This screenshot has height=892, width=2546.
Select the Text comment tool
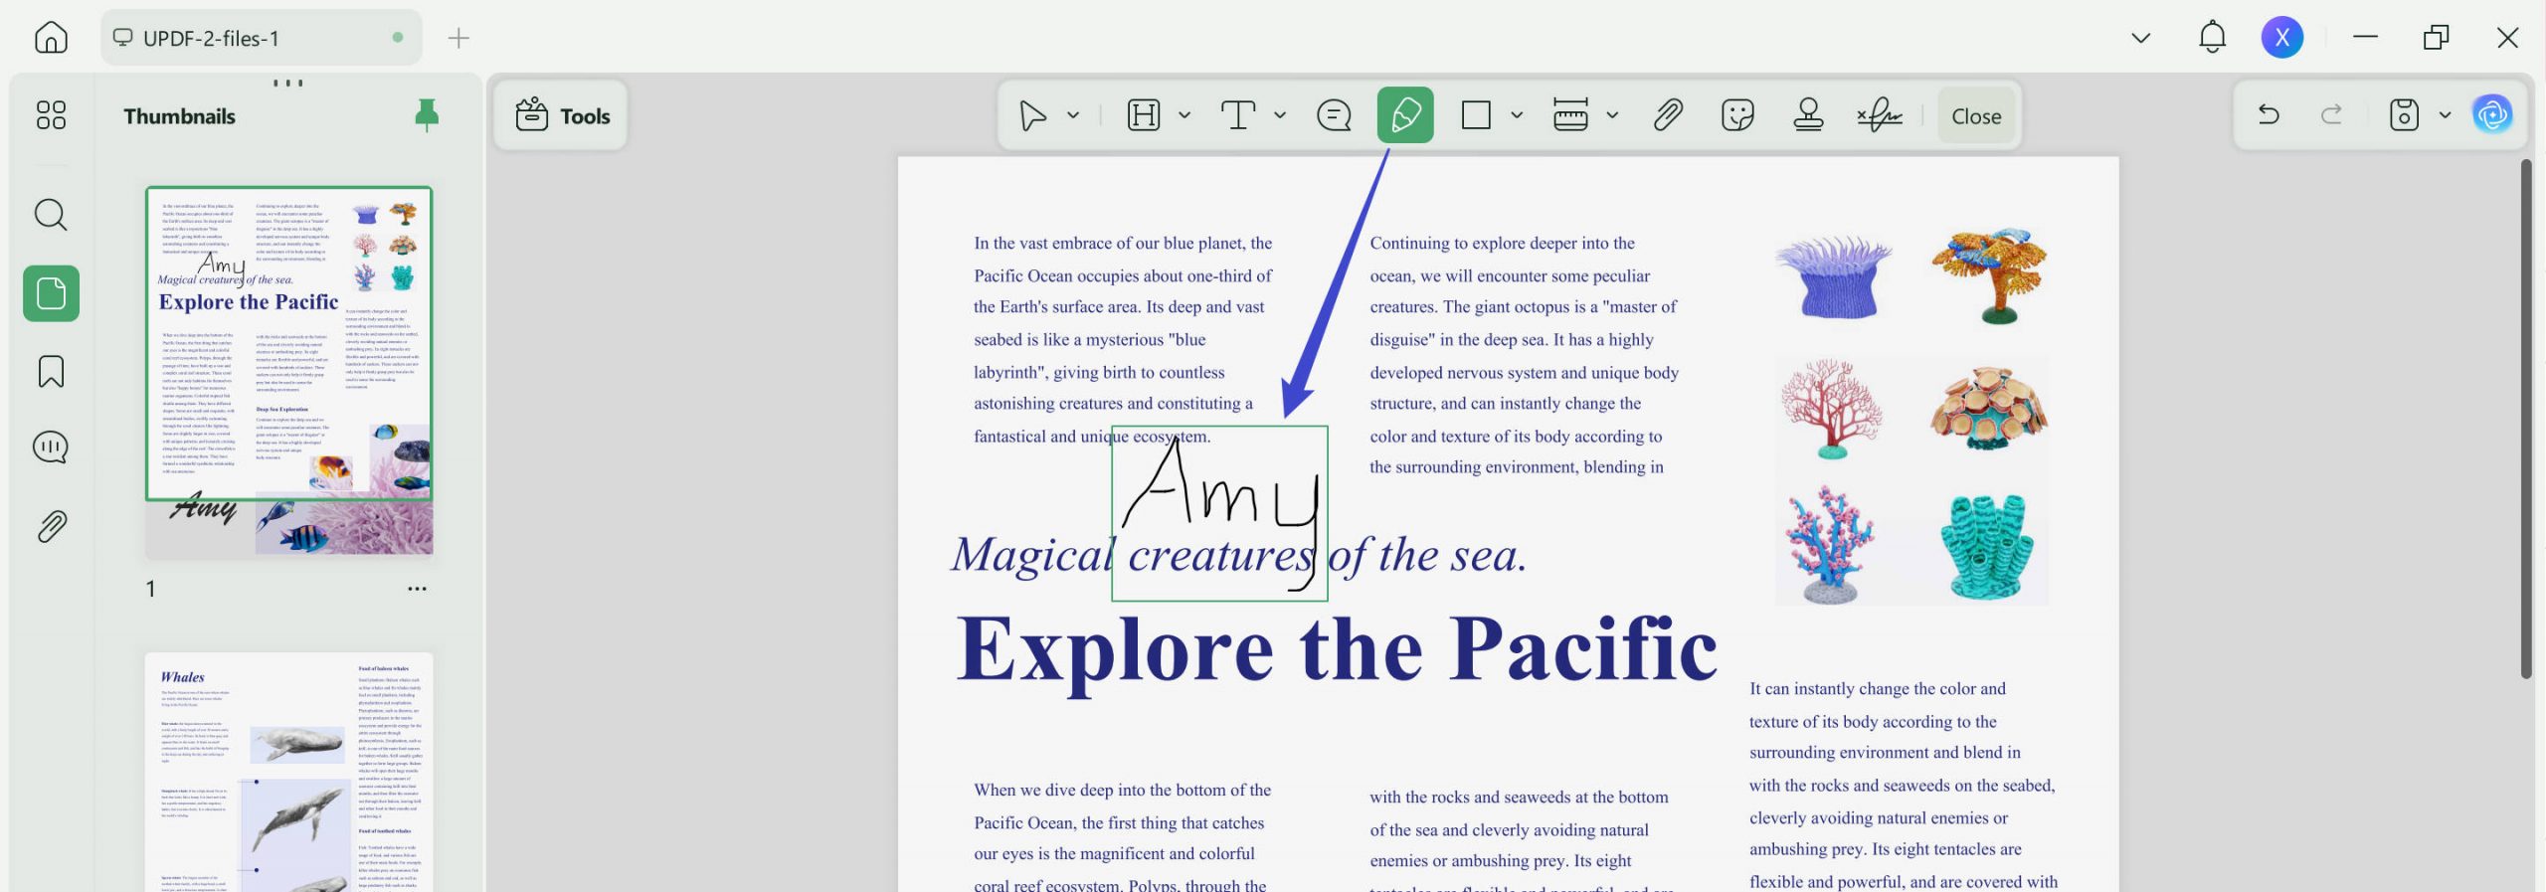(1238, 115)
